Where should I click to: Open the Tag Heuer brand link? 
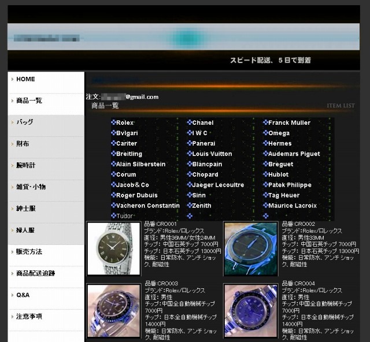284,195
